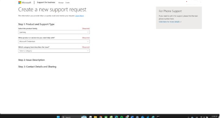220x118 pixels.
Task: Click the Select the product family label
Action: 28,29
